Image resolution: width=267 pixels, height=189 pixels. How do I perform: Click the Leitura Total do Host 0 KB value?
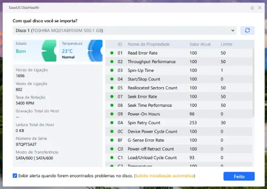tap(20, 131)
